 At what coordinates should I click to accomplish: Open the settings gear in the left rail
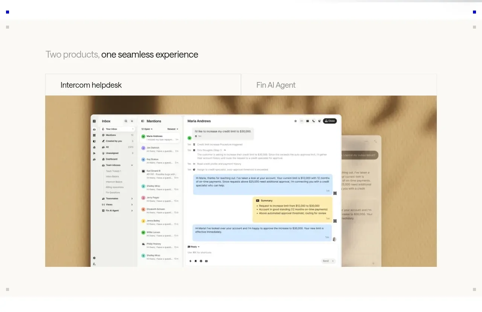click(x=94, y=258)
